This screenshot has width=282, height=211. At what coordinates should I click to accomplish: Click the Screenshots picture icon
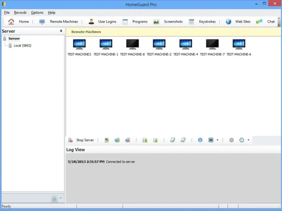pyautogui.click(x=156, y=22)
